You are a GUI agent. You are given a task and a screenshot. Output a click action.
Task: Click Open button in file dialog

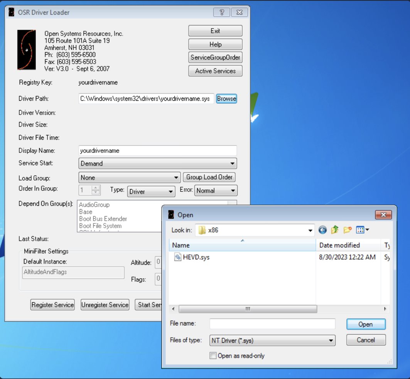366,324
